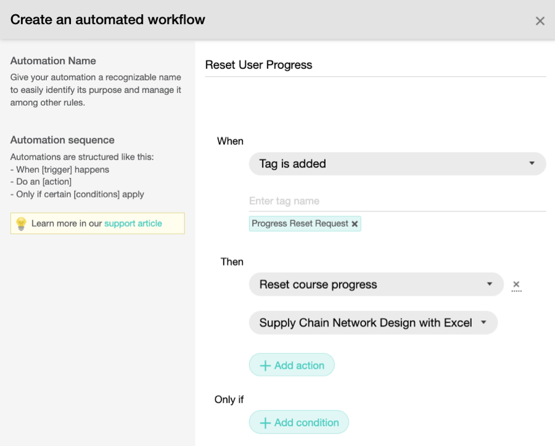Click the lightbulb tip icon

click(x=21, y=224)
